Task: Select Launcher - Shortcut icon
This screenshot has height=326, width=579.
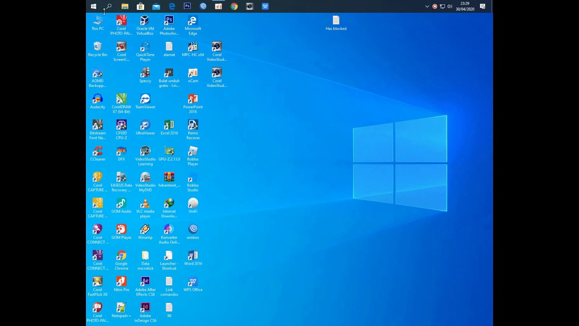Action: coord(169,260)
